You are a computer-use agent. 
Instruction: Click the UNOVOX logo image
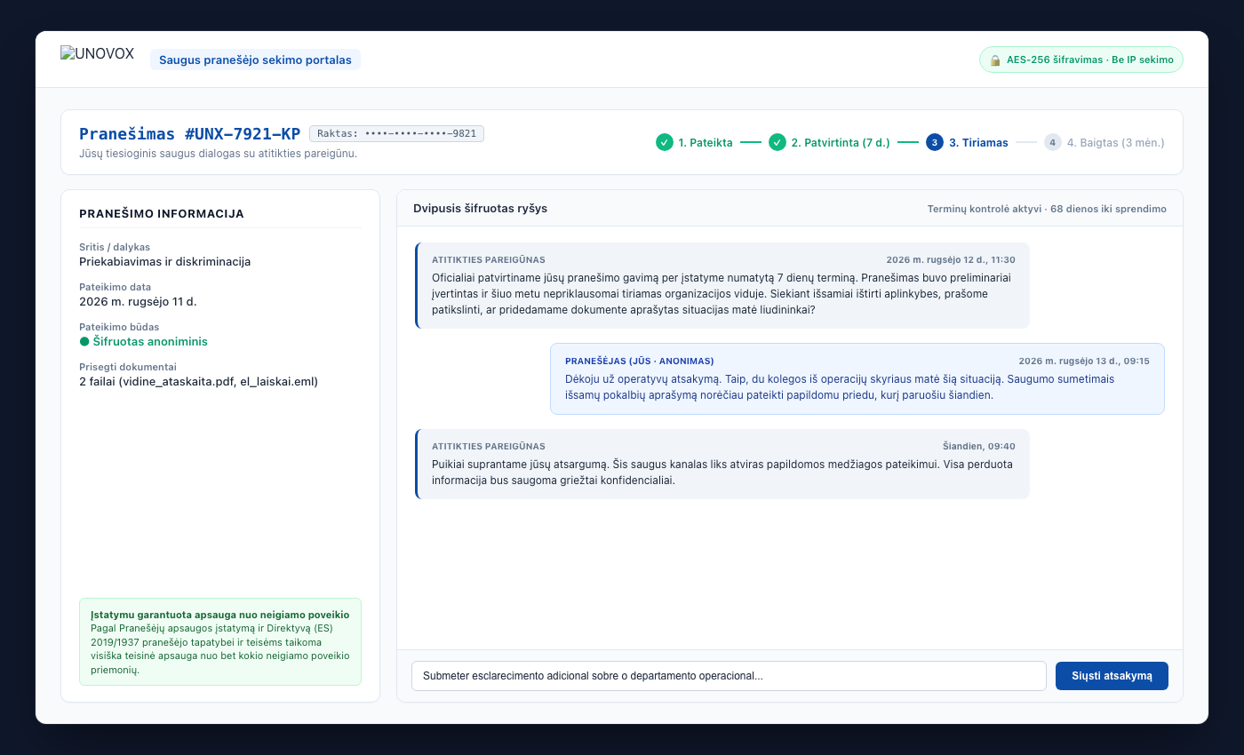(97, 54)
